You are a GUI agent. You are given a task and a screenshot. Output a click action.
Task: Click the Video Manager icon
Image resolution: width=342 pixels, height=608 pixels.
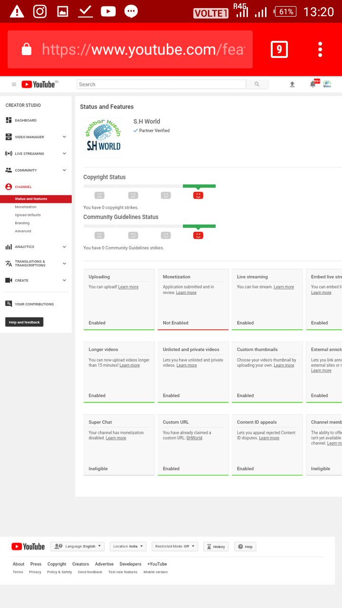[x=9, y=137]
